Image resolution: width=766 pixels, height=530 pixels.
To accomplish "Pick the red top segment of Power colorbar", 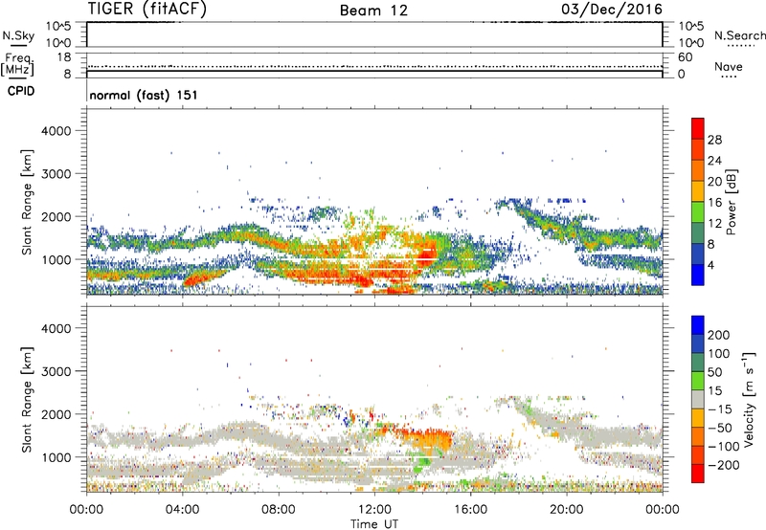I will (698, 128).
